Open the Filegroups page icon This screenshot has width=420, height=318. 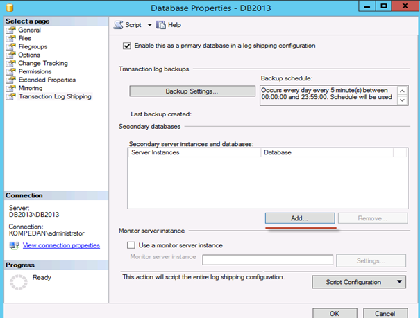point(10,47)
